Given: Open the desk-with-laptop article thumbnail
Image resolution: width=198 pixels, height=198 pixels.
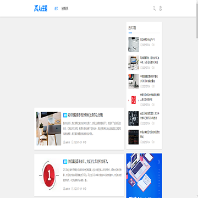Looking at the screenshot, I should (x=49, y=129).
